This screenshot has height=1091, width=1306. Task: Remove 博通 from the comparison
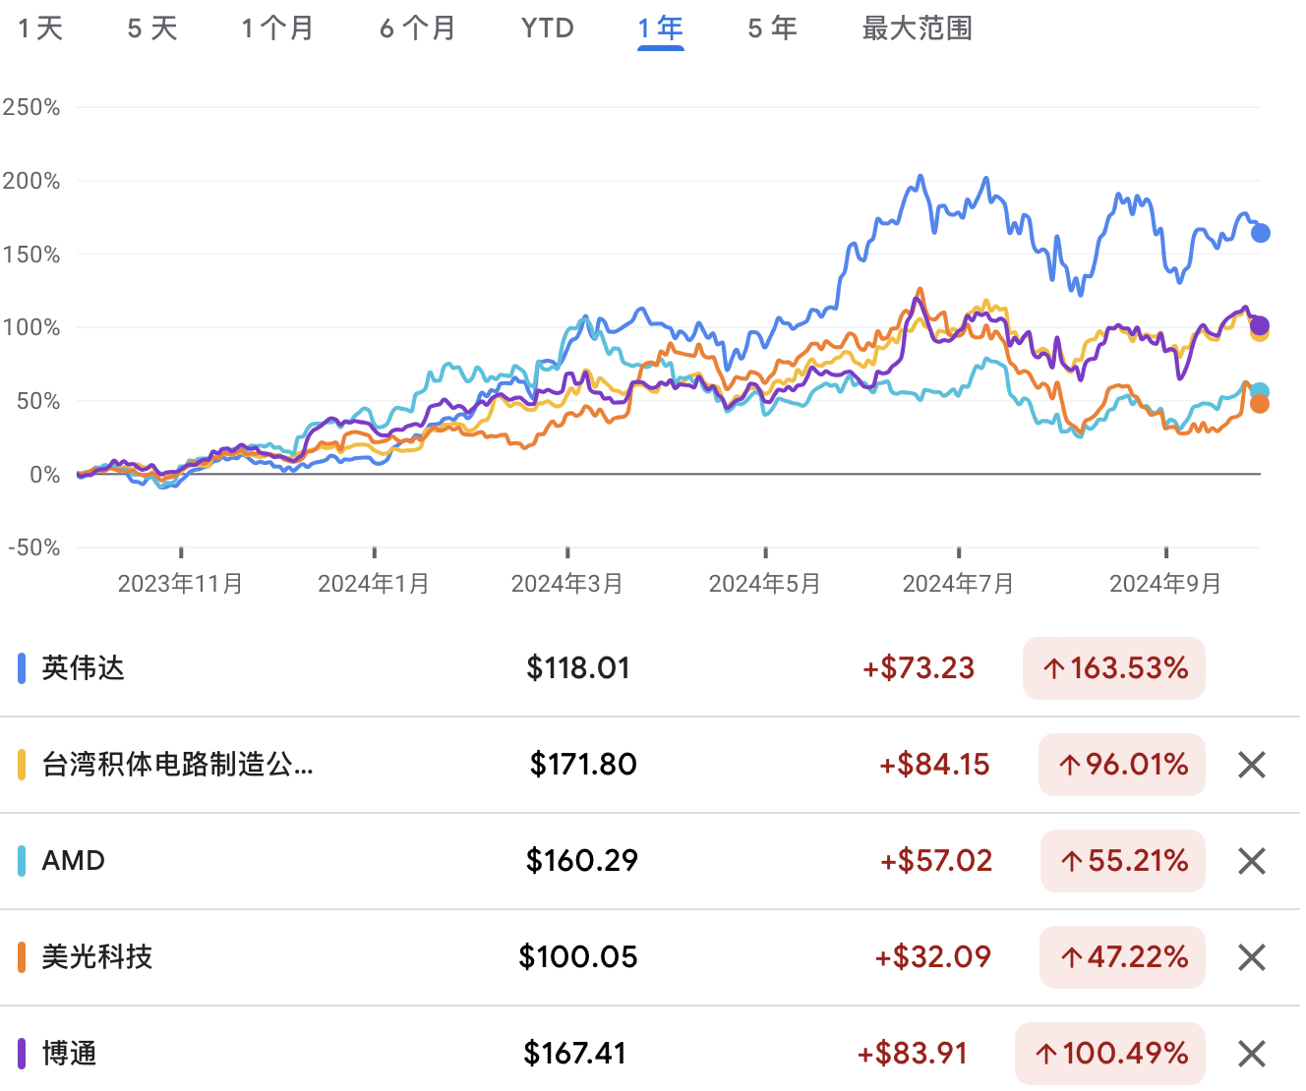coord(1251,1054)
